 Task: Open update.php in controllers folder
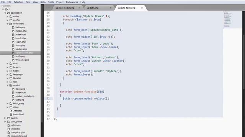pyautogui.click(x=21, y=49)
